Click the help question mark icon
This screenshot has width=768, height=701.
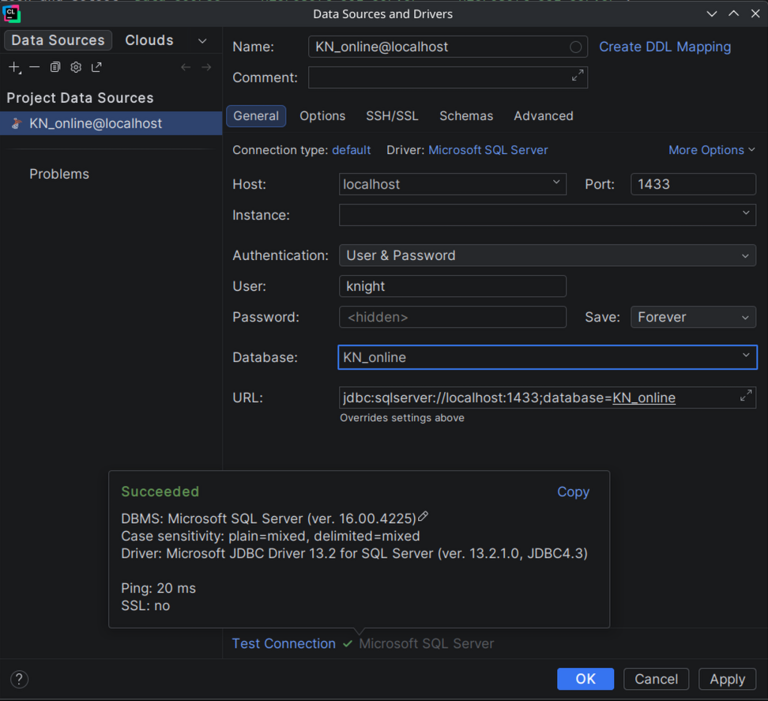coord(20,679)
